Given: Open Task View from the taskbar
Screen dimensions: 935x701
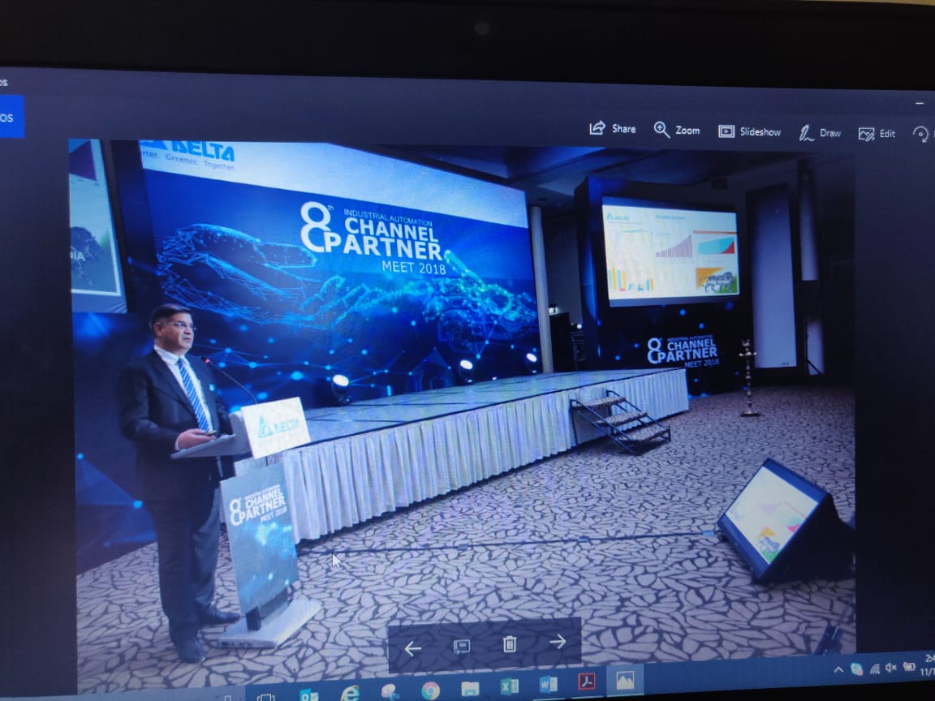Looking at the screenshot, I should (x=265, y=697).
